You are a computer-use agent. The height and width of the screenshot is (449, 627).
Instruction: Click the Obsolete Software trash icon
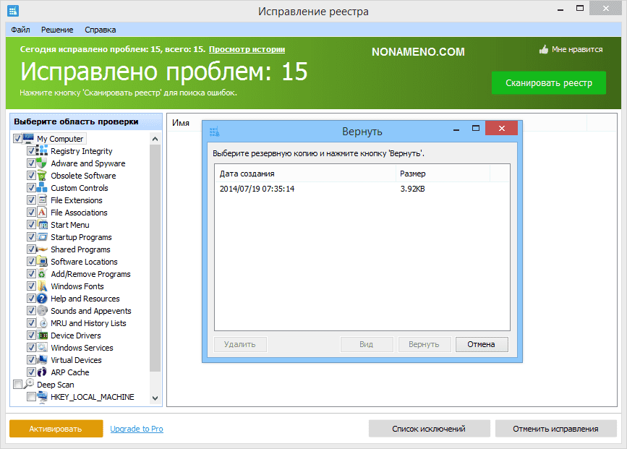point(43,176)
